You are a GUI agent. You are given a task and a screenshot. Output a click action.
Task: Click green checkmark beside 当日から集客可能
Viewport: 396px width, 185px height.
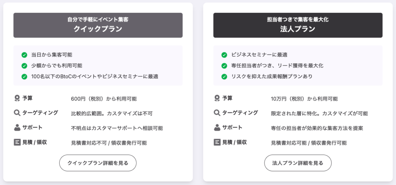[24, 55]
